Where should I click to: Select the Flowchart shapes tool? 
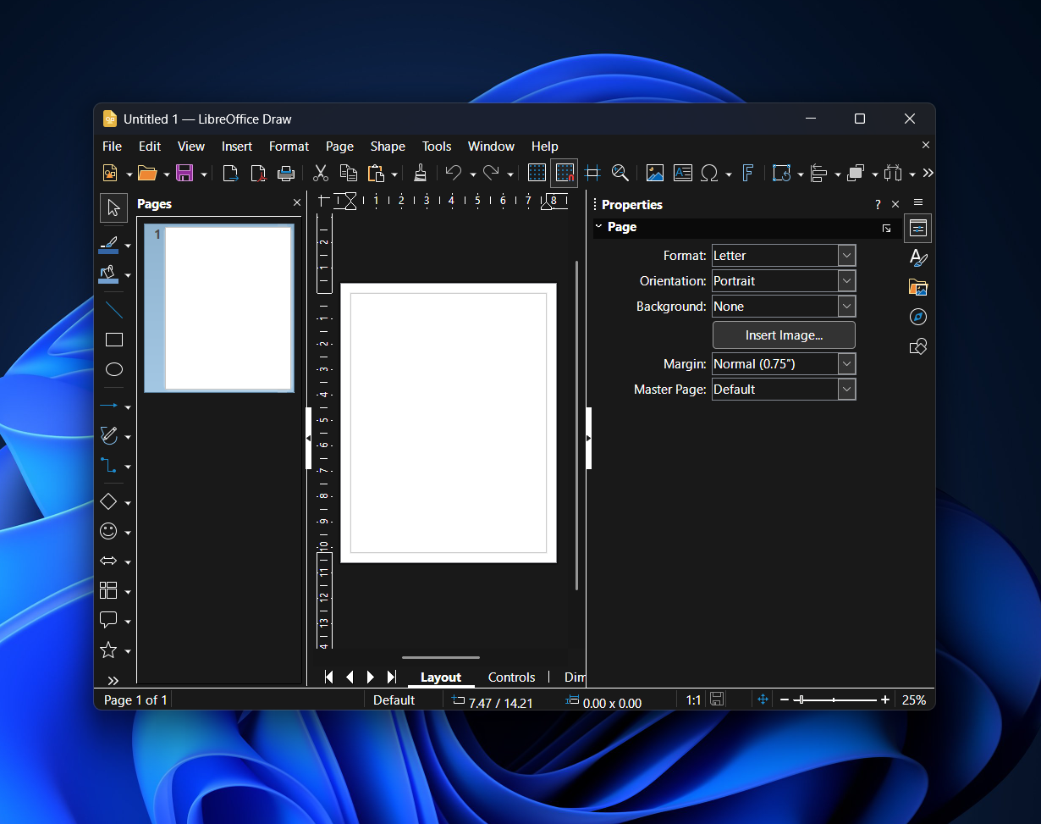click(108, 590)
